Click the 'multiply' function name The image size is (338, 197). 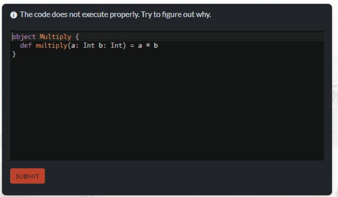pos(51,45)
